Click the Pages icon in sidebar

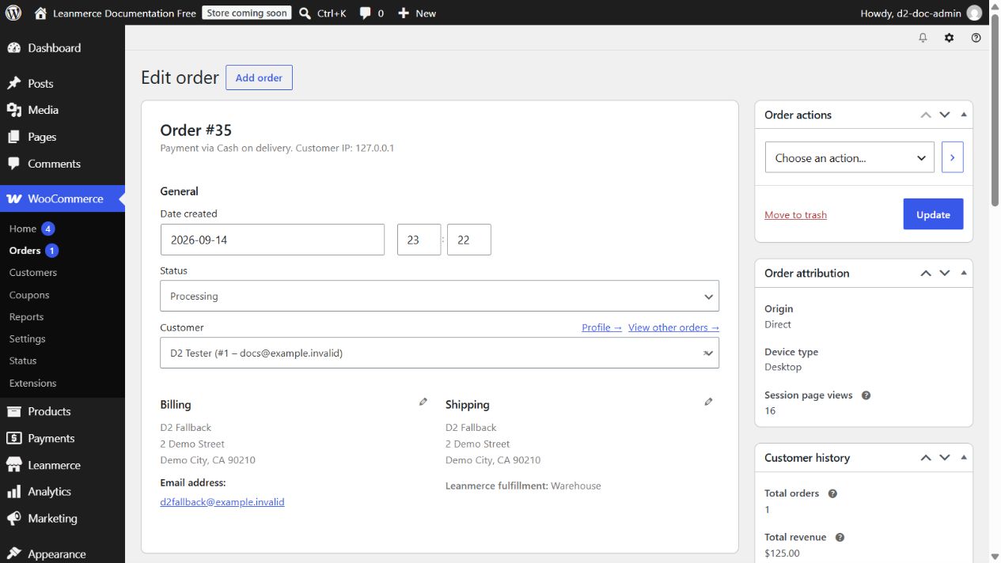(x=13, y=137)
